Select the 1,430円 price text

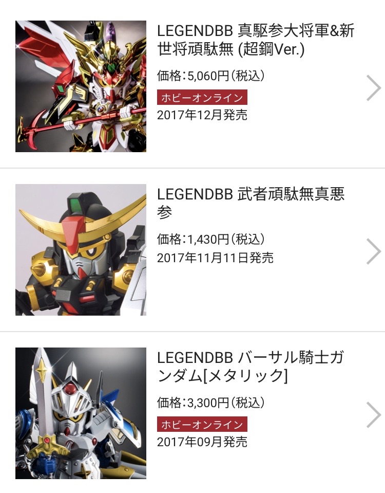point(210,239)
